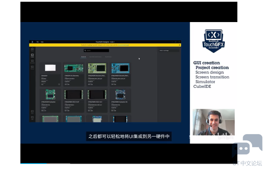
Task: Select the STM32F412G Discovery board image
Action: (x=74, y=68)
